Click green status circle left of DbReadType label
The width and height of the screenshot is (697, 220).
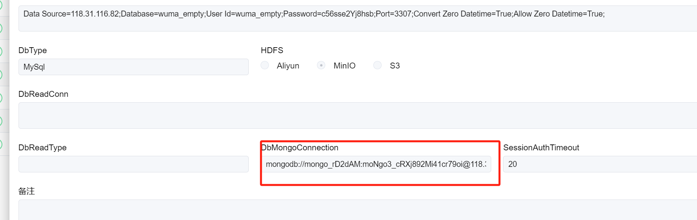(x=1, y=144)
